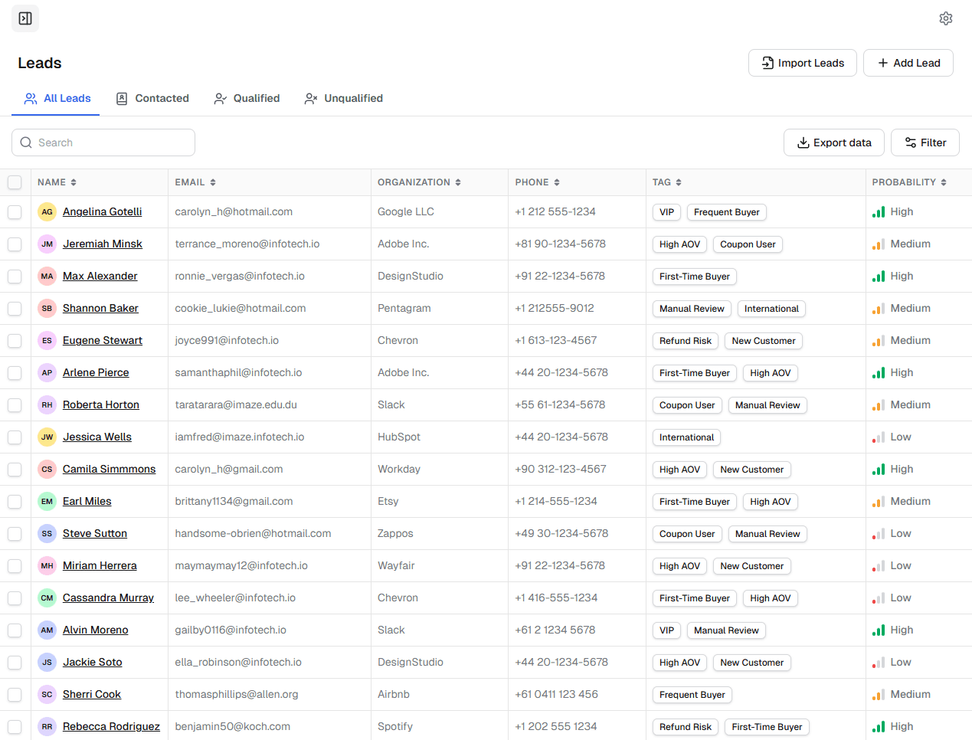
Task: Click Jessica Wells' JW avatar
Action: click(47, 437)
